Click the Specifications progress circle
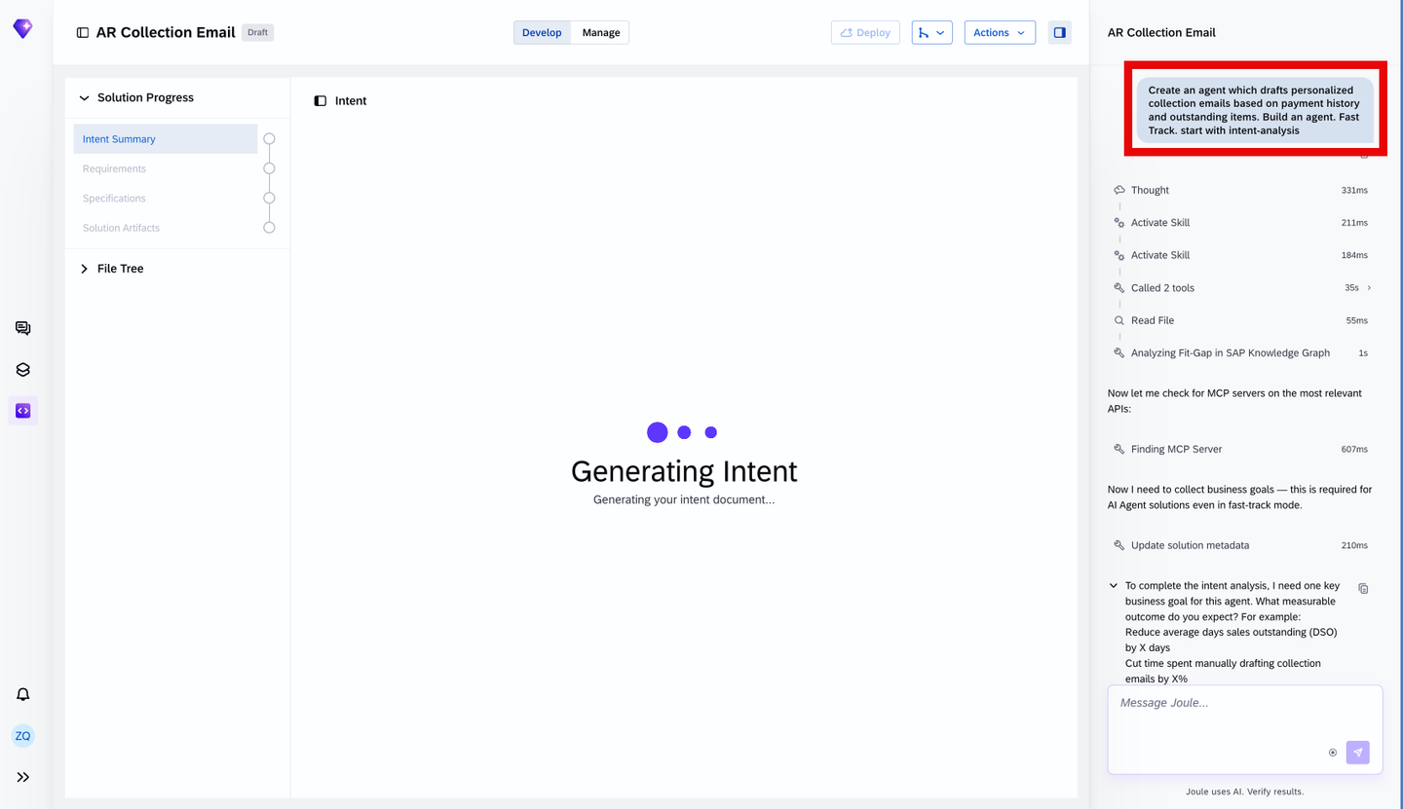The image size is (1403, 809). [x=269, y=199]
